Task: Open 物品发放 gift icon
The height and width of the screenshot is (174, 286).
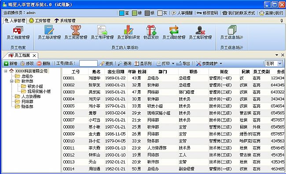Action: pos(151,33)
